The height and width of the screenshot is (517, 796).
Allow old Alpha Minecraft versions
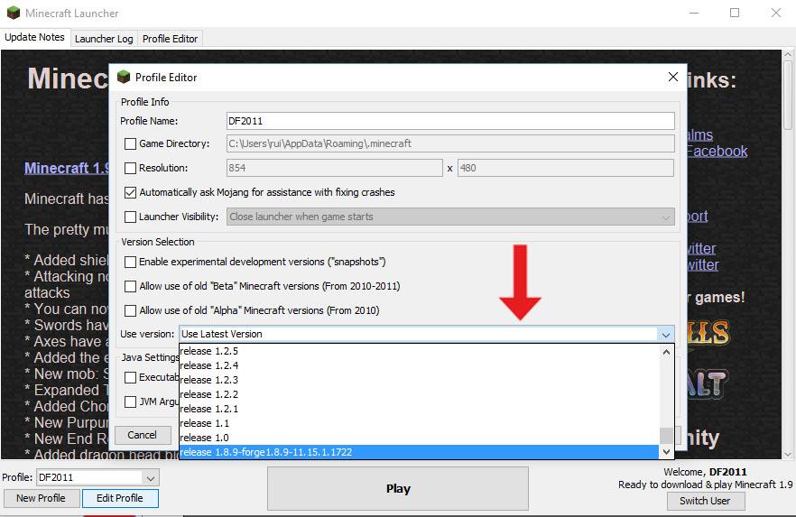tap(131, 310)
